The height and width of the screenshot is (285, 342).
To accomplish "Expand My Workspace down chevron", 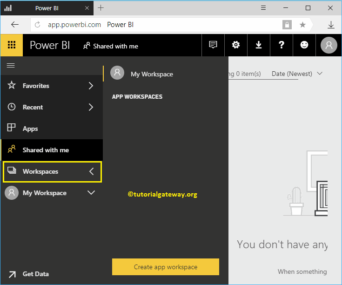I will pos(91,193).
